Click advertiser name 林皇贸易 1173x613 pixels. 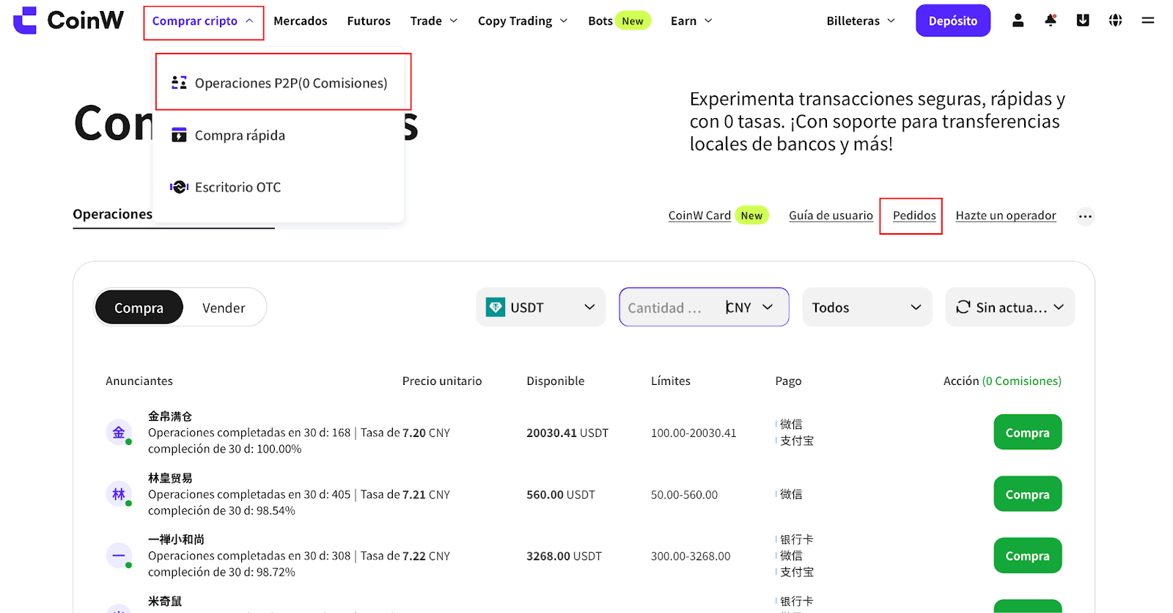(169, 478)
